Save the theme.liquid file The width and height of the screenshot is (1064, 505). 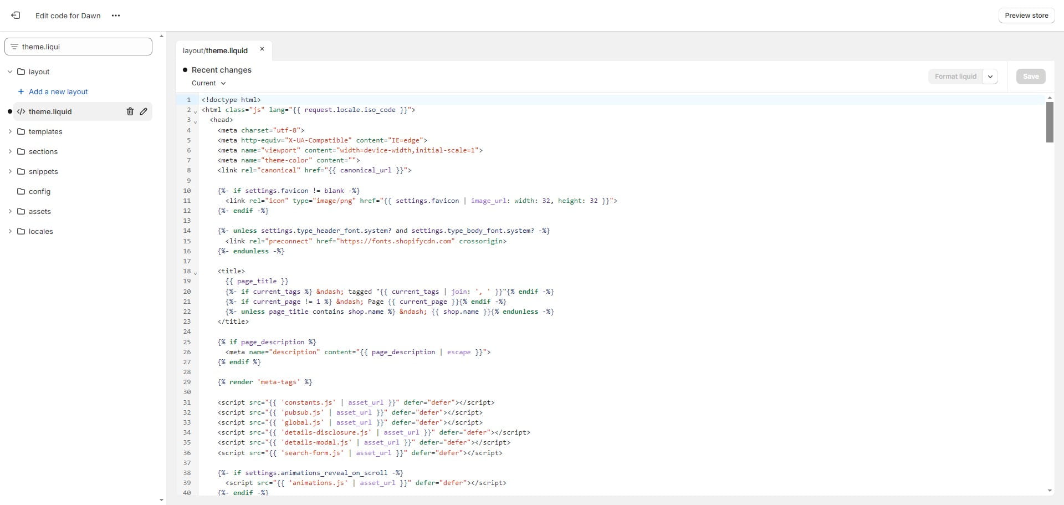point(1031,76)
